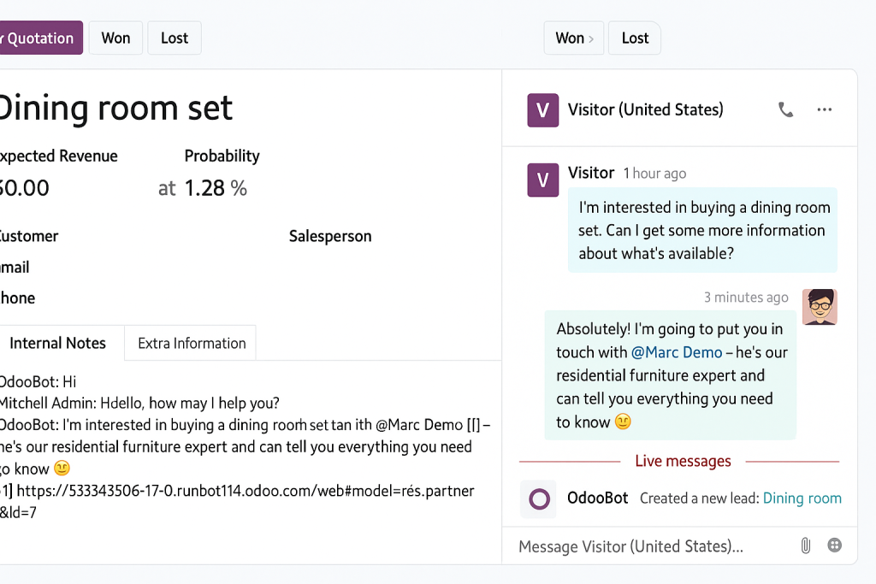Click the '1 hour ago' timestamp
Screen dimensions: 876x584
(654, 174)
